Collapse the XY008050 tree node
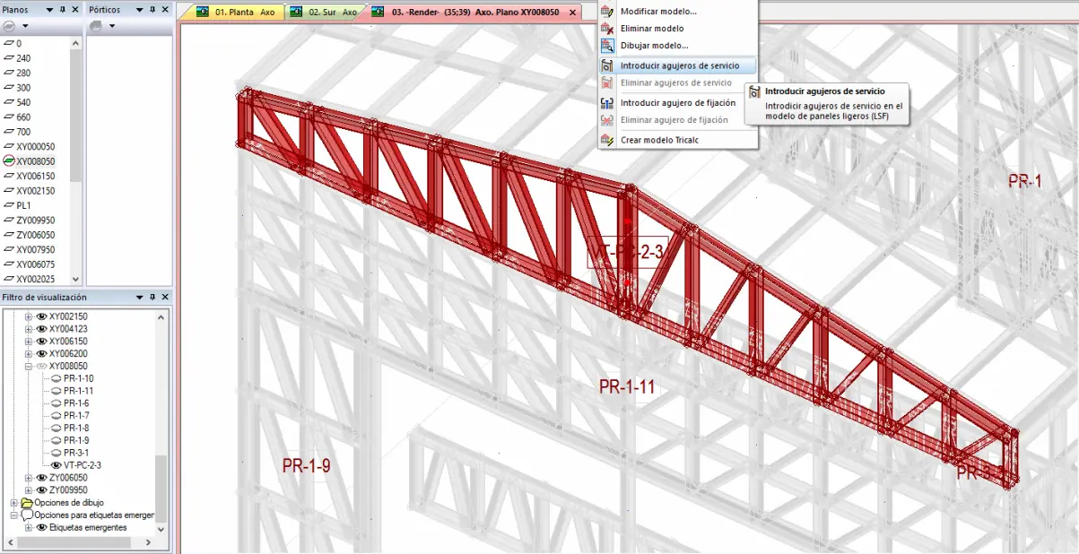The image size is (1079, 554). [x=28, y=367]
